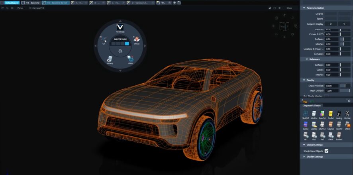Turn off shading with ShdOff icon

tap(306, 114)
